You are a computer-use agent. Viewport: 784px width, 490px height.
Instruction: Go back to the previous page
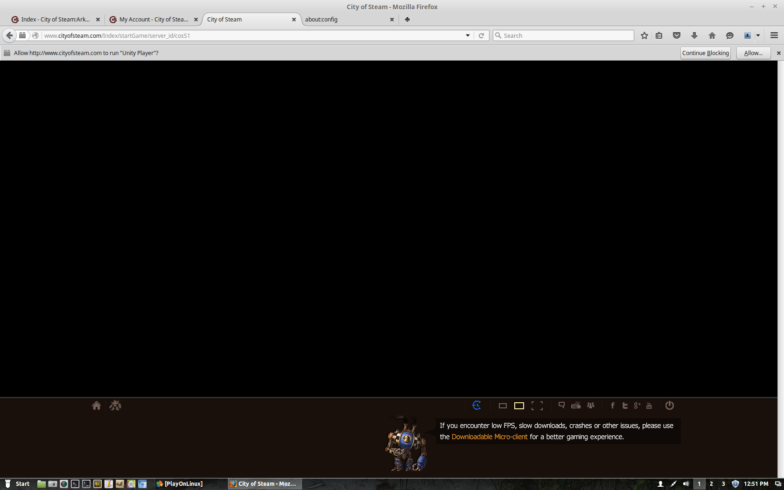point(9,35)
